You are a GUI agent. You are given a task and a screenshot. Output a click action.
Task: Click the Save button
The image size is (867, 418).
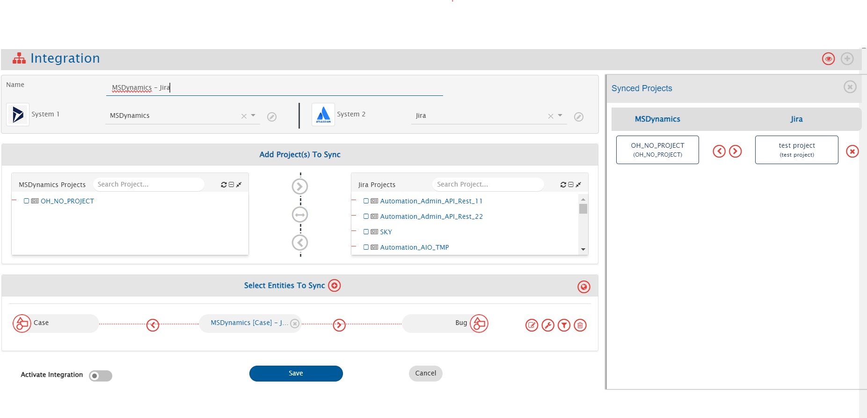[296, 374]
